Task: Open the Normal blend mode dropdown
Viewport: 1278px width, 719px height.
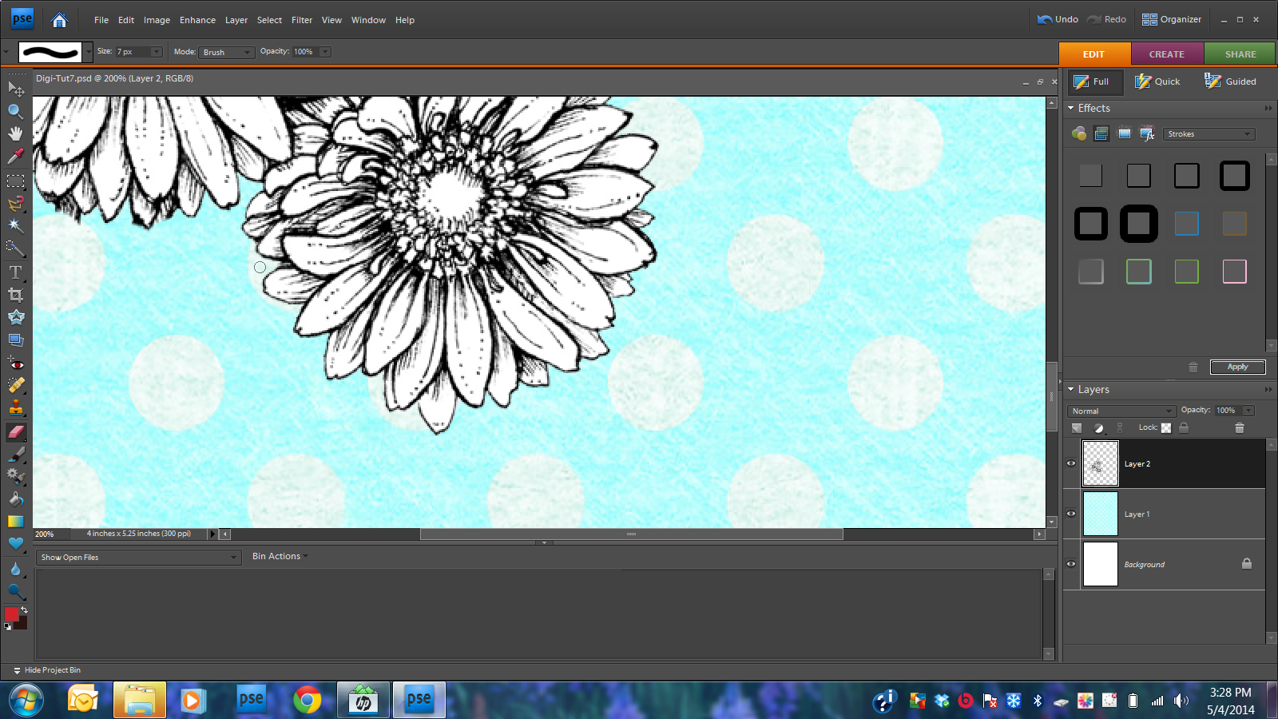Action: tap(1121, 411)
